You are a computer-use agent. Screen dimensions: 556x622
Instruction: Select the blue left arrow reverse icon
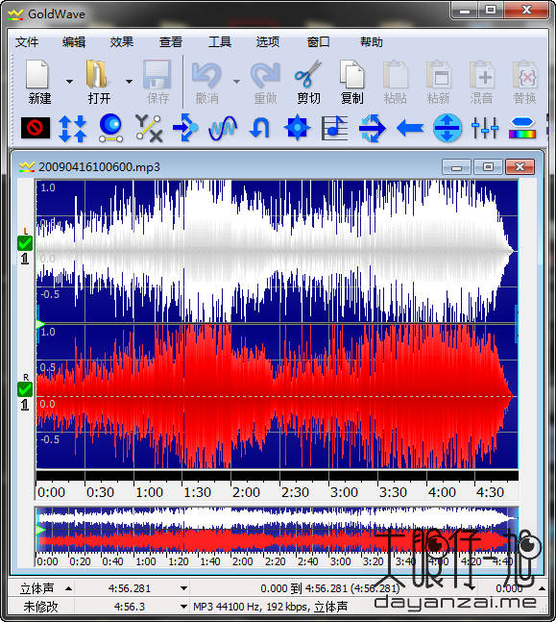point(410,128)
